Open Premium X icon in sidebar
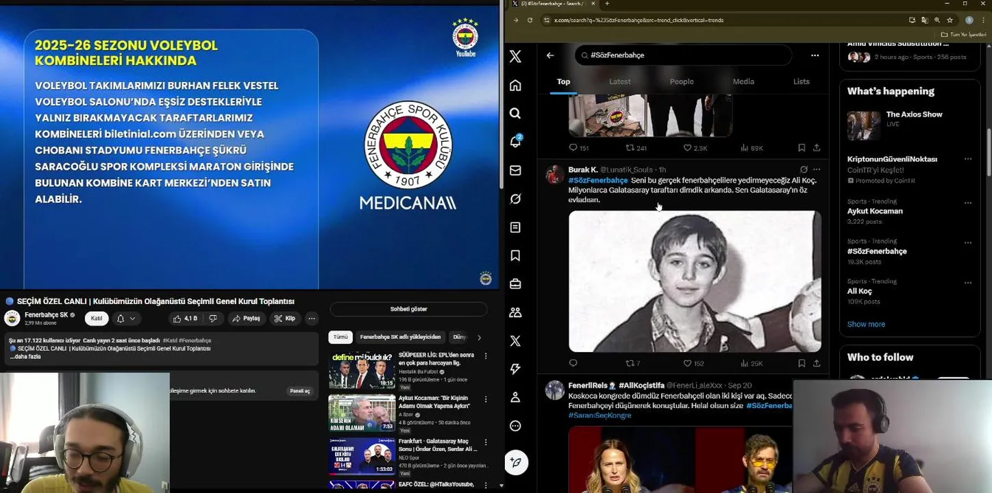The width and height of the screenshot is (992, 493). [515, 340]
